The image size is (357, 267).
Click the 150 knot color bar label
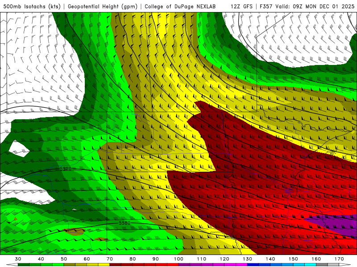tap(294, 259)
